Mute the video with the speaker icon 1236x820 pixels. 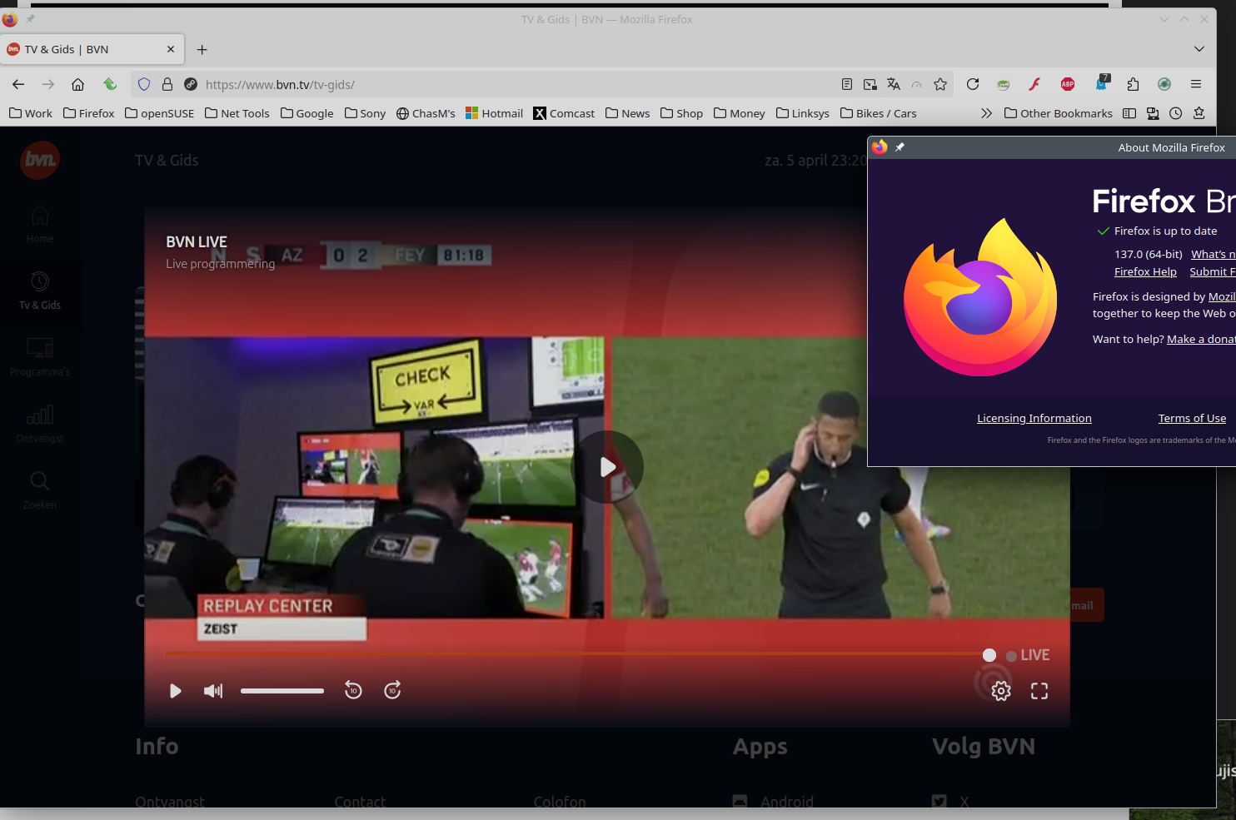[213, 691]
